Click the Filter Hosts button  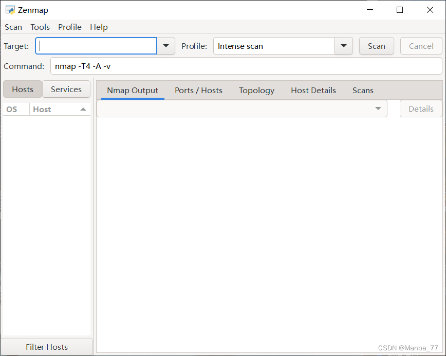pyautogui.click(x=47, y=347)
